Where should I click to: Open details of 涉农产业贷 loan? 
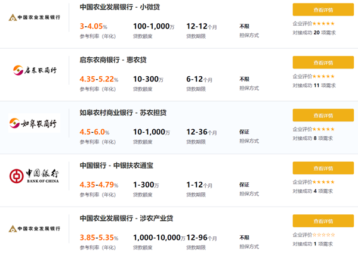pos(323,220)
